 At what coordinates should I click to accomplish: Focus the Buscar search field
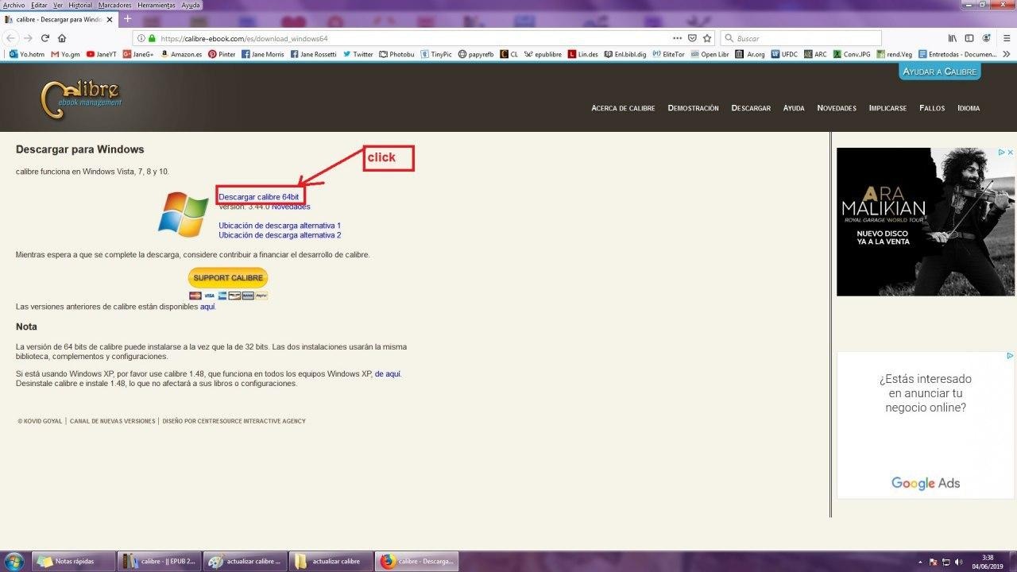pyautogui.click(x=801, y=38)
